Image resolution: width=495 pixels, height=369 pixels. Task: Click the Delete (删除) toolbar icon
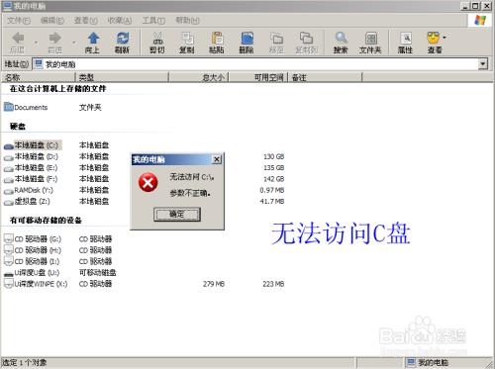tap(247, 39)
